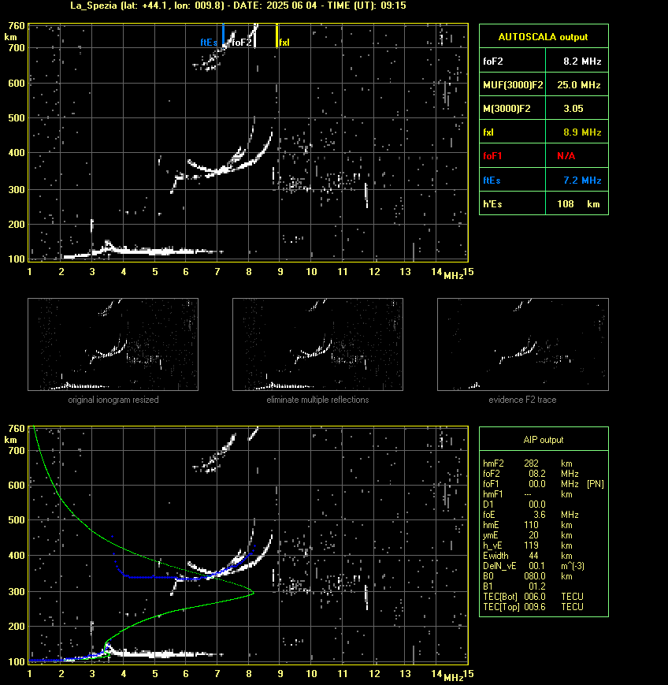Select the B1 01.2 row
The width and height of the screenshot is (668, 685).
[x=514, y=586]
